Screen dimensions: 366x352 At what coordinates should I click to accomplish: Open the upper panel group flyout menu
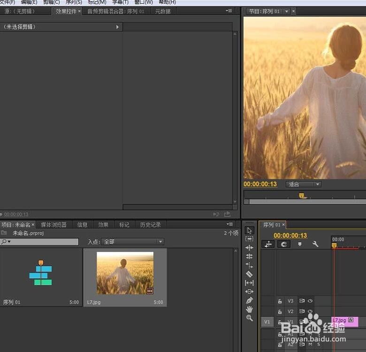tap(229, 11)
